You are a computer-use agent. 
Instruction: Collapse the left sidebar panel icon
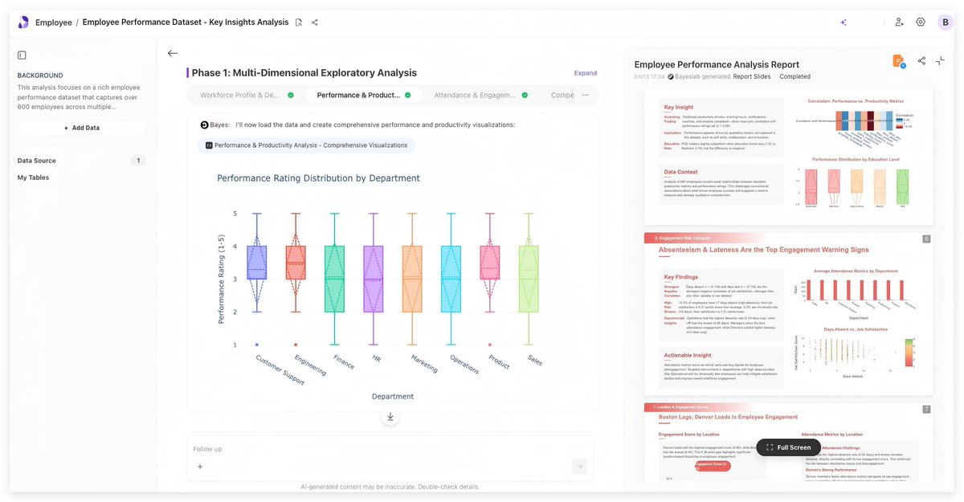(x=22, y=55)
